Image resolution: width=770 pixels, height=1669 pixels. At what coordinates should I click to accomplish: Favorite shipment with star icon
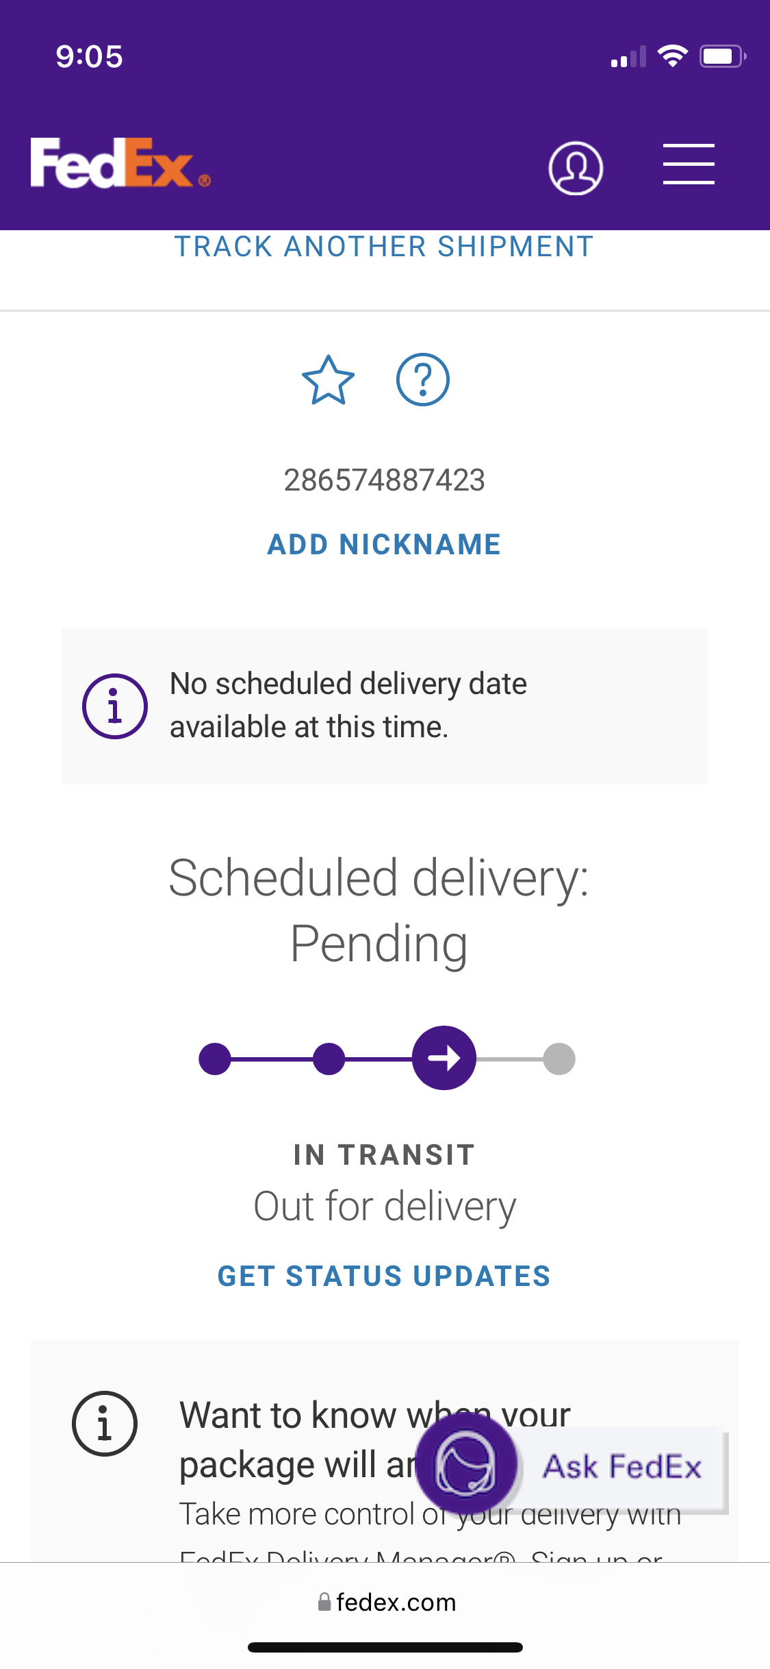tap(328, 380)
